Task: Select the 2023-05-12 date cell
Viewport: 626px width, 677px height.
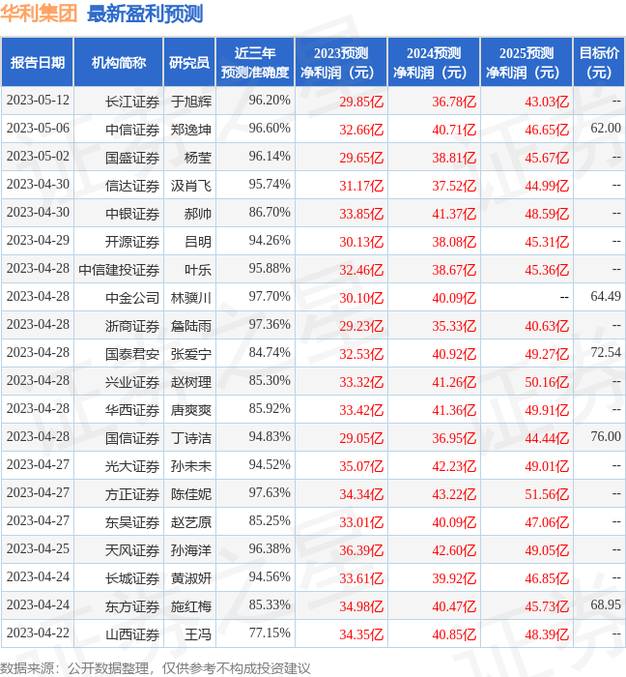Action: (x=38, y=101)
